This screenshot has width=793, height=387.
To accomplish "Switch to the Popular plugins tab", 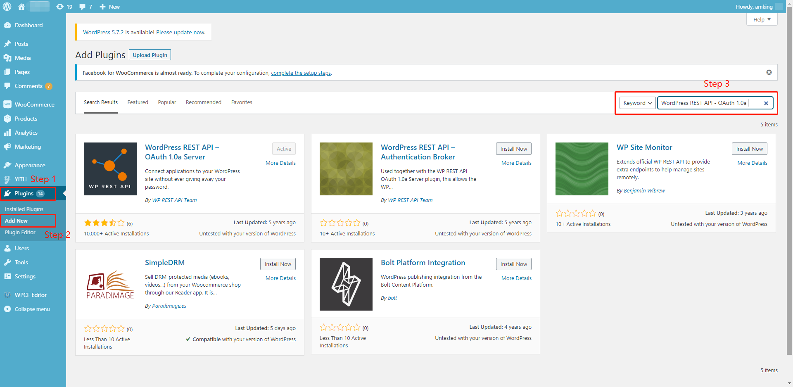I will [x=167, y=102].
